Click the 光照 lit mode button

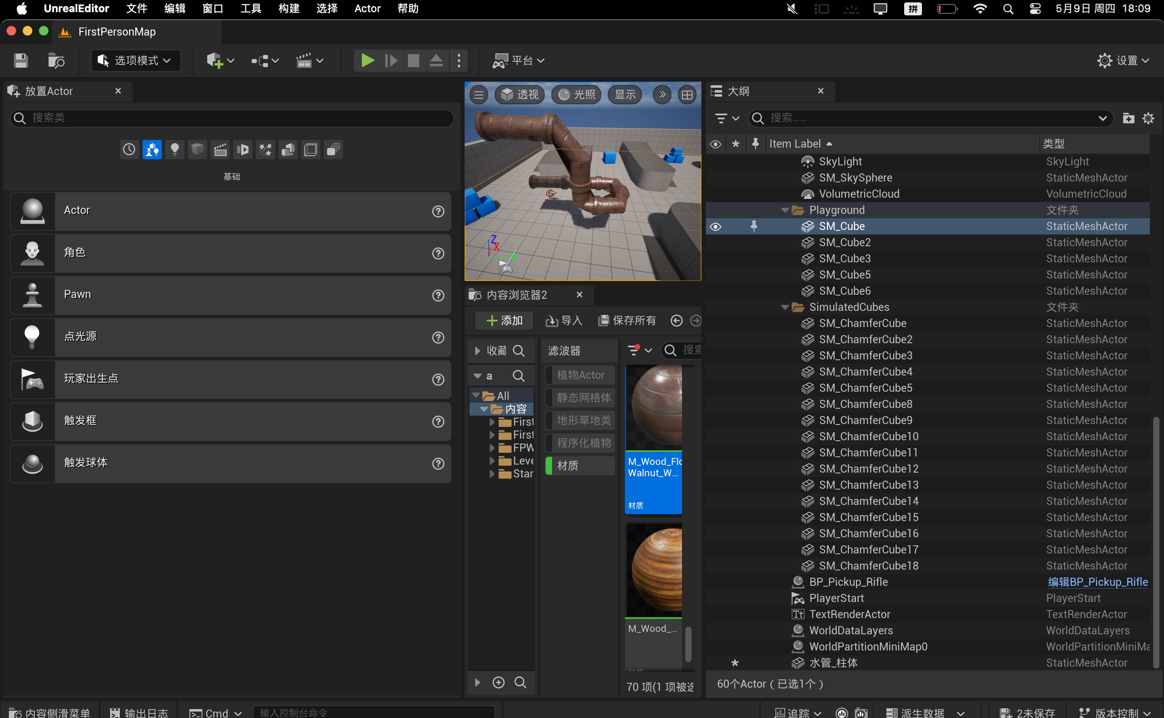576,95
